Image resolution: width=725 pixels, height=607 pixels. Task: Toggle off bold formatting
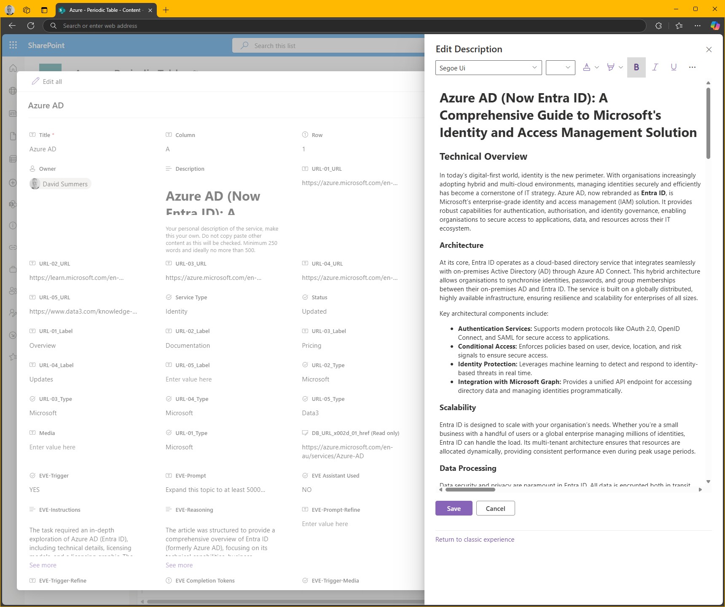tap(636, 67)
